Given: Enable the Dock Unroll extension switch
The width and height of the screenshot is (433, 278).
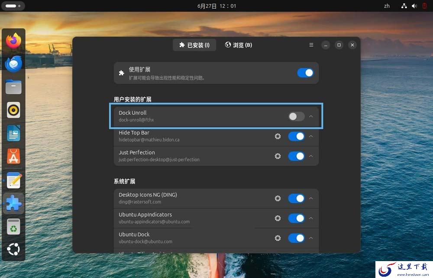Looking at the screenshot, I should [296, 117].
